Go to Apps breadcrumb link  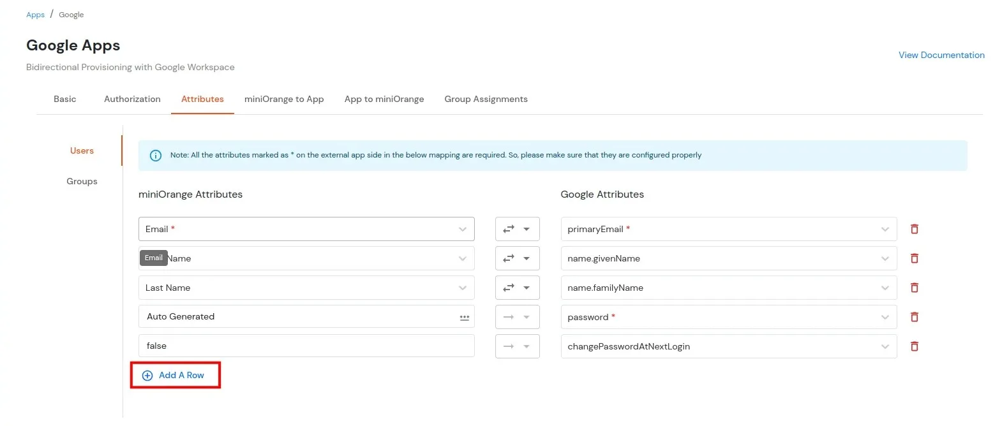(x=35, y=15)
